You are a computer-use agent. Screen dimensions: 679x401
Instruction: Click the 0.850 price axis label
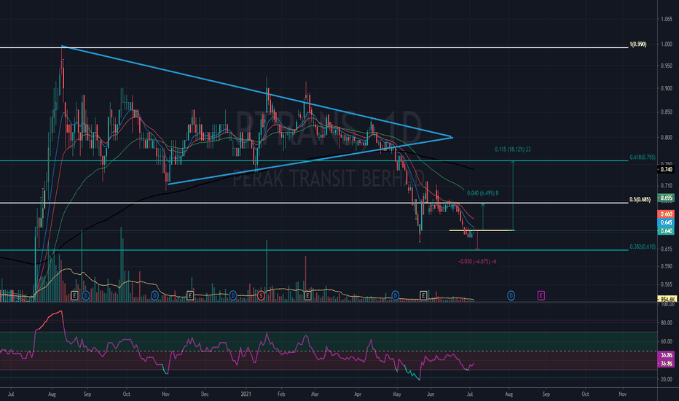[x=667, y=112]
